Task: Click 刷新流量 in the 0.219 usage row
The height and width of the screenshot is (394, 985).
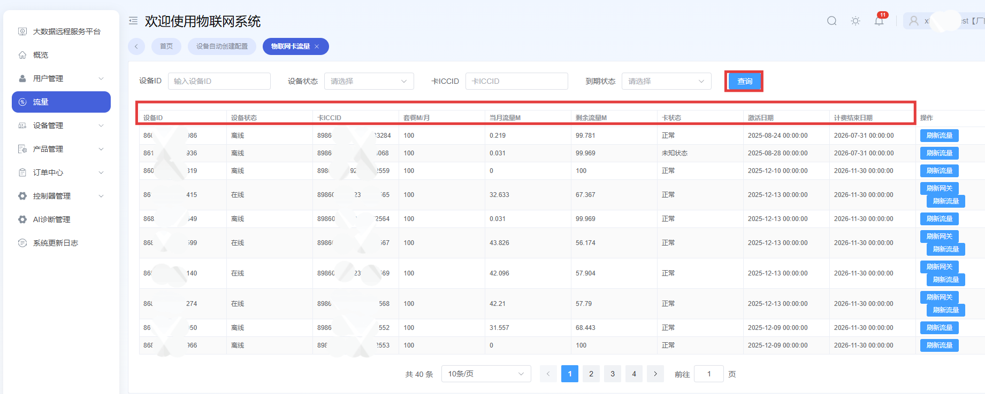Action: point(940,136)
